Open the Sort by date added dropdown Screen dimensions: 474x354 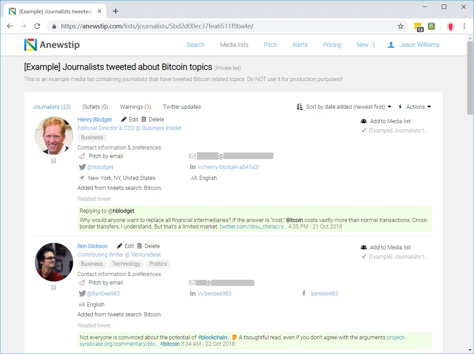pos(344,107)
